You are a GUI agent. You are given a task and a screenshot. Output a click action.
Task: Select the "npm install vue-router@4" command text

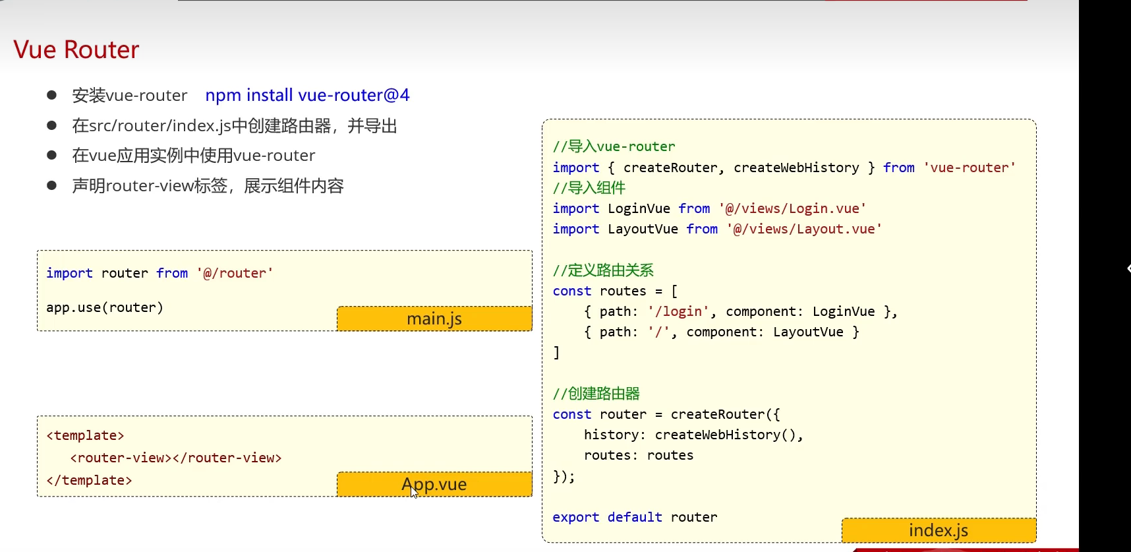(307, 96)
